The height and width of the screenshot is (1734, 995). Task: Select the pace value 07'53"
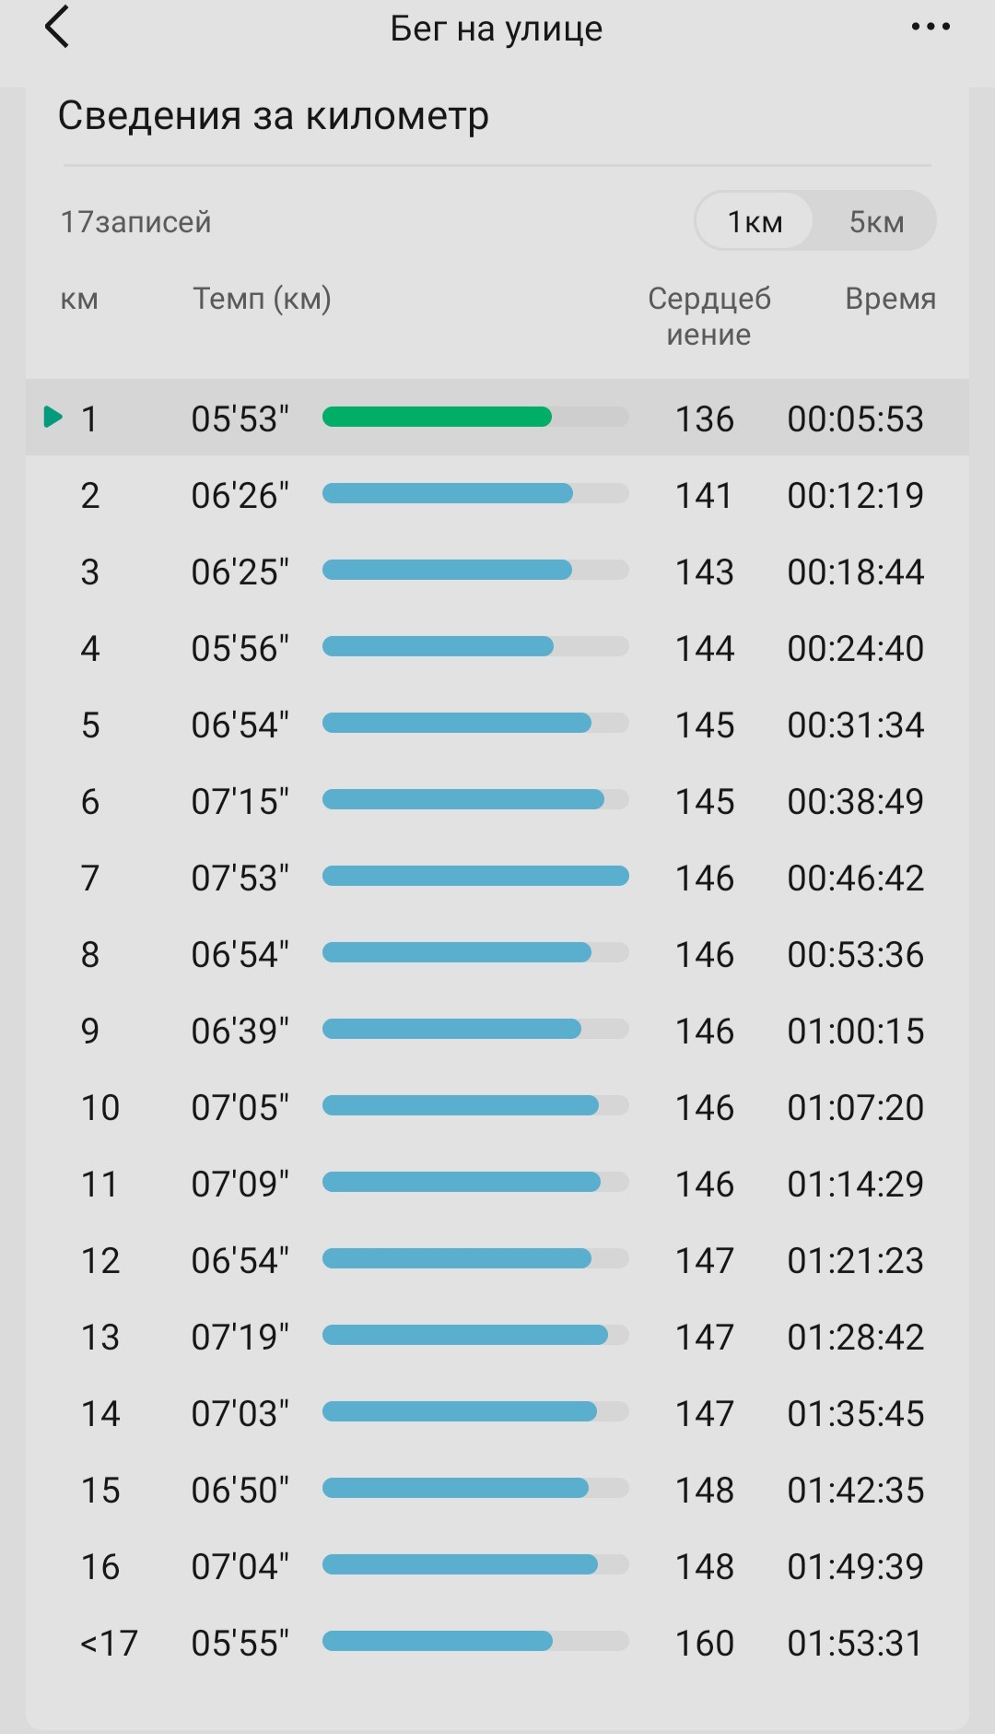(x=240, y=878)
